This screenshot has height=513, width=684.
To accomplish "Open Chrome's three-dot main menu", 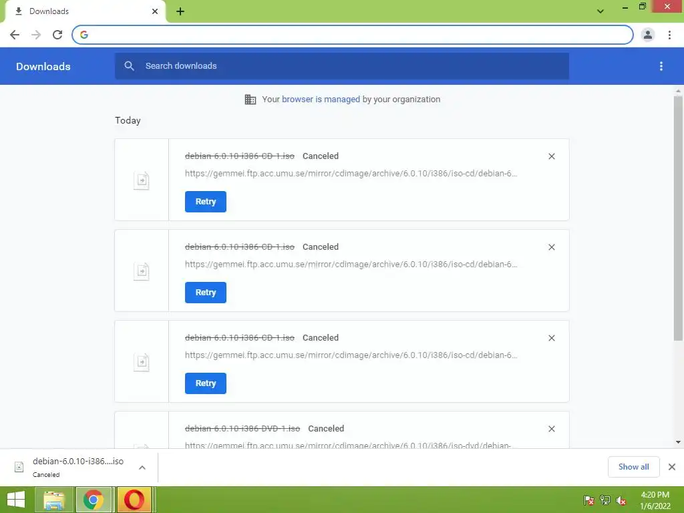I will (x=669, y=35).
